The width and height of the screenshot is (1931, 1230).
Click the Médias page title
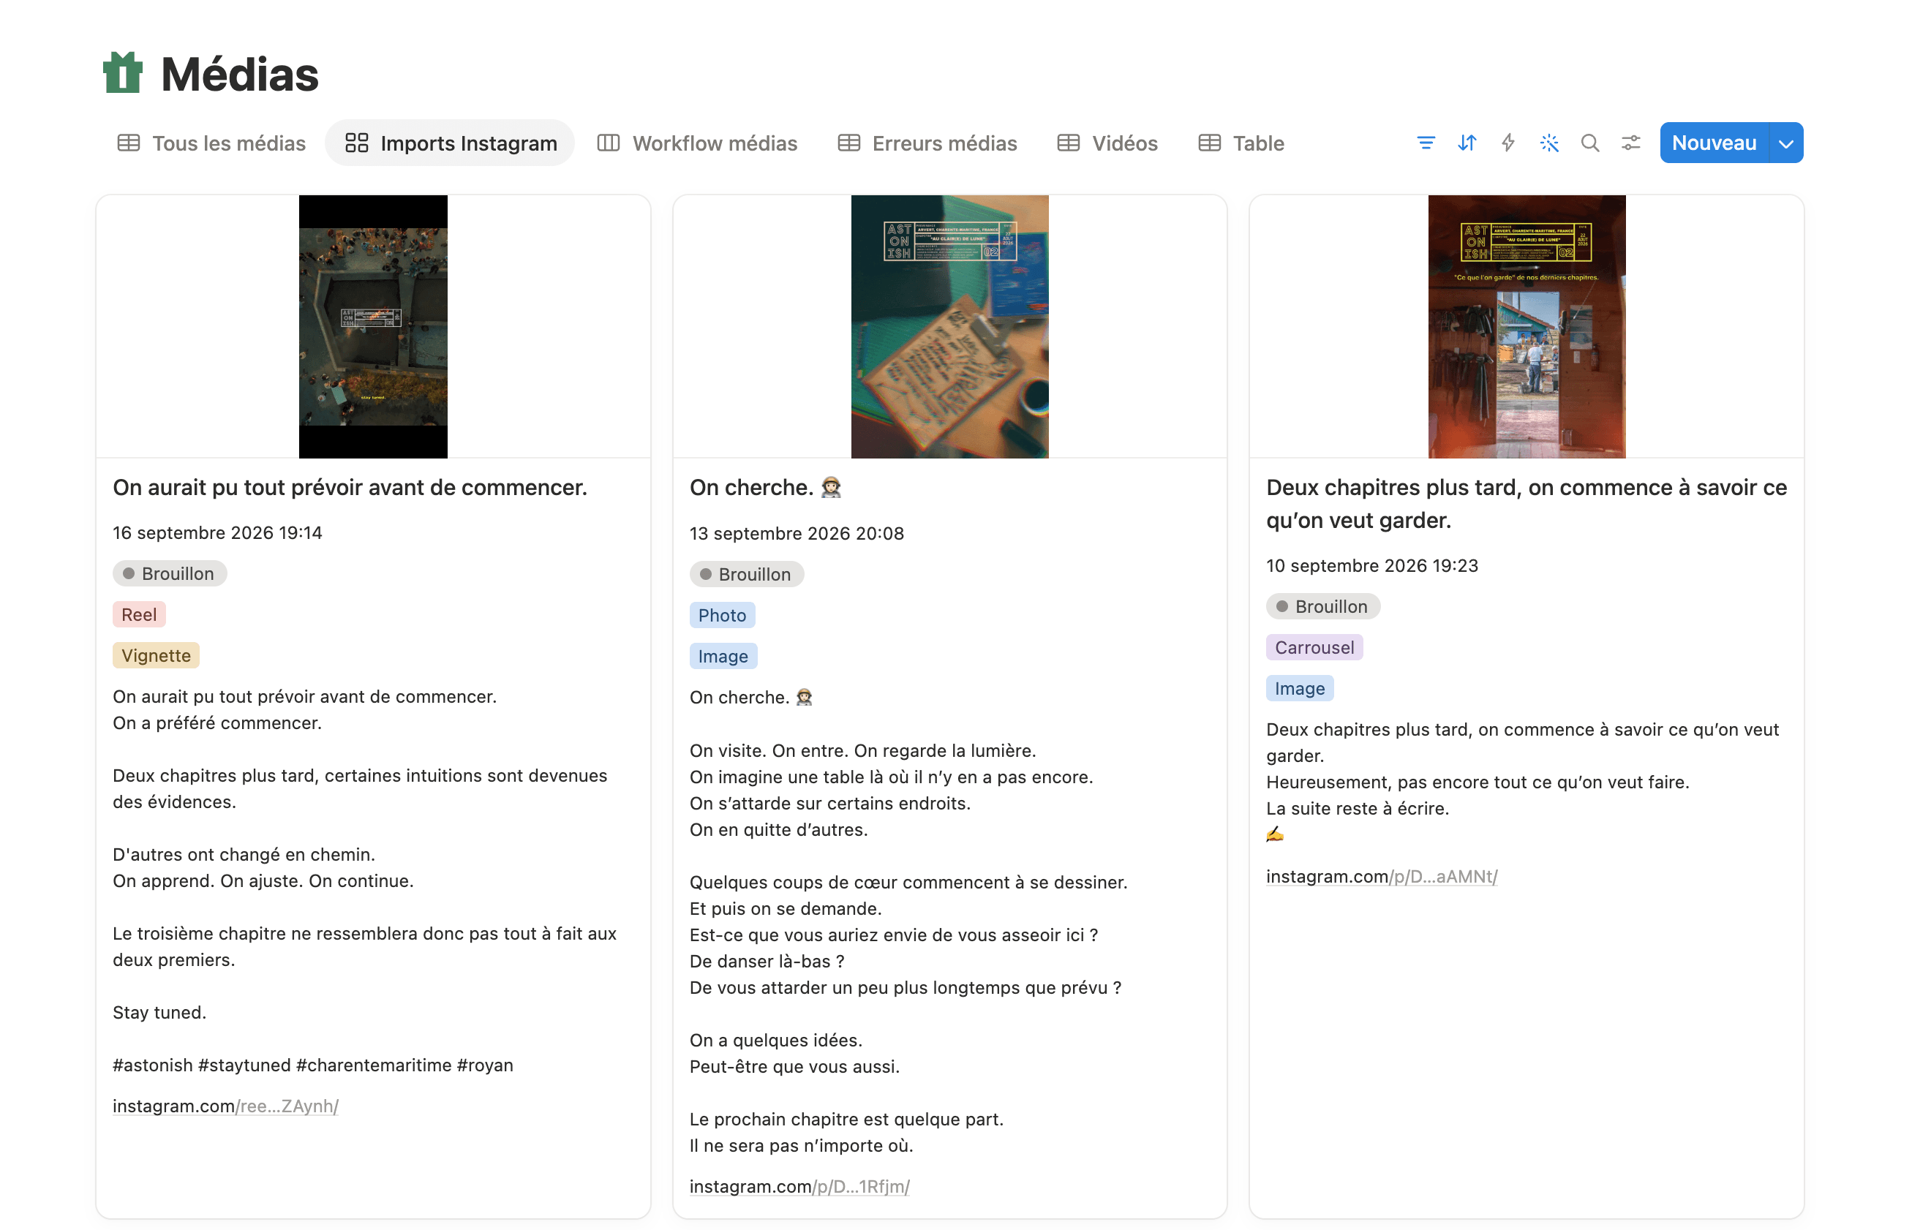coord(240,74)
